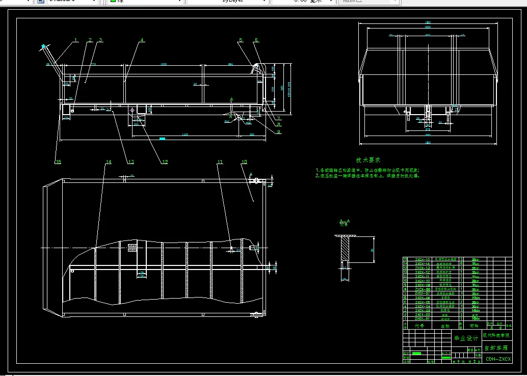Click the first technical requirement line

(x=367, y=170)
